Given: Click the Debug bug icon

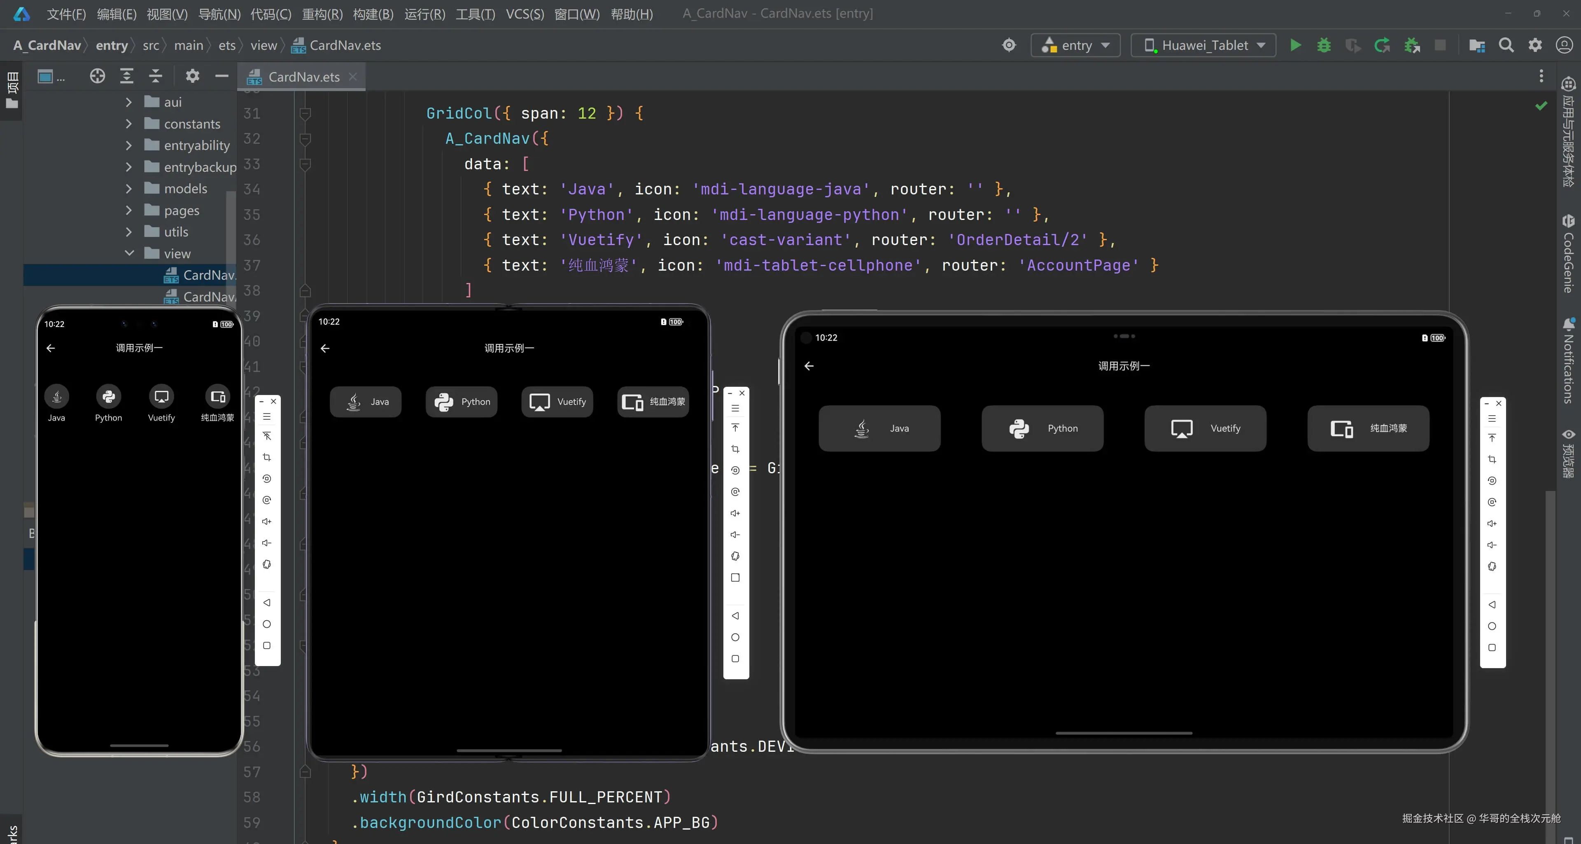Looking at the screenshot, I should (1324, 45).
